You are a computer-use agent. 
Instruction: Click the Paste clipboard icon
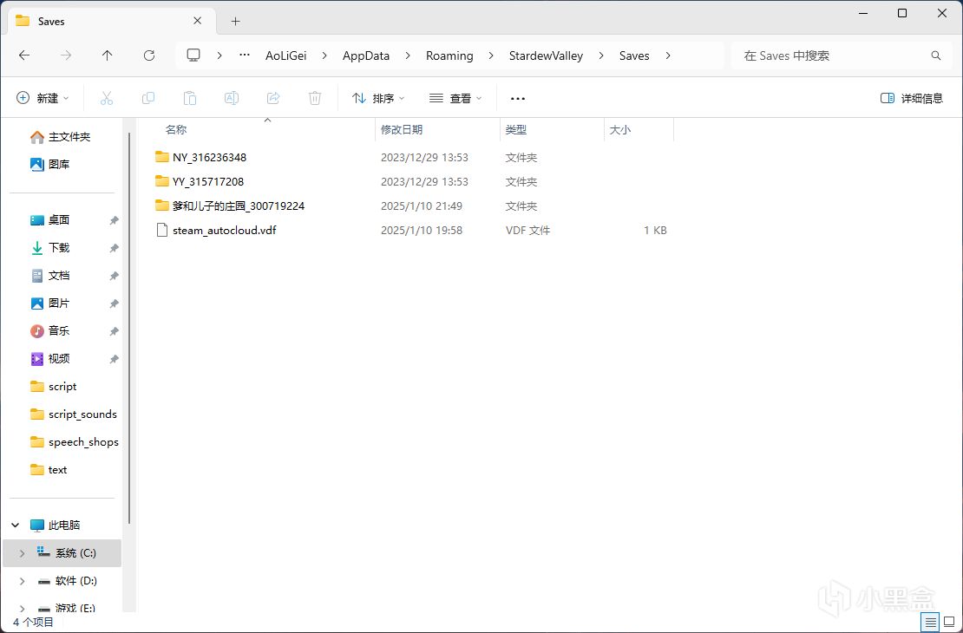pyautogui.click(x=190, y=98)
